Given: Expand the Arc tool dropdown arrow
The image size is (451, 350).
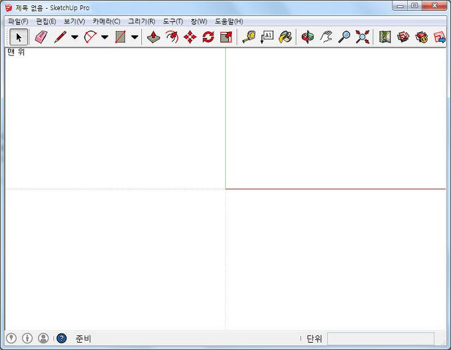Looking at the screenshot, I should click(105, 37).
